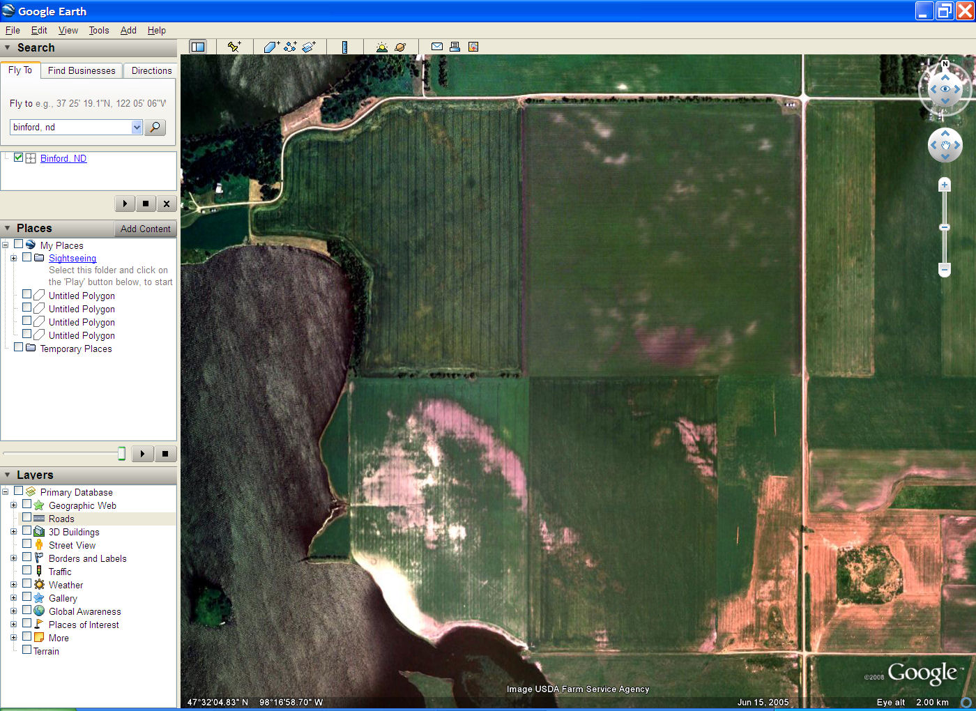
Task: Clear search results with X button
Action: (166, 204)
